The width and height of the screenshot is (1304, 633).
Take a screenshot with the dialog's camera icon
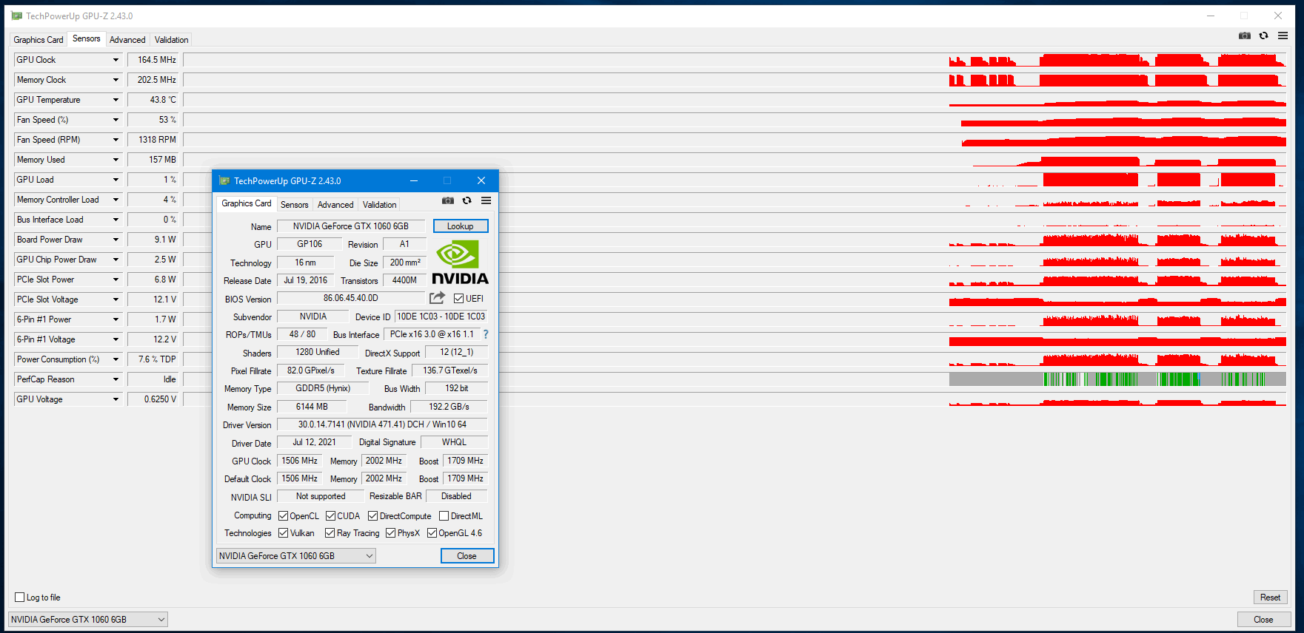448,200
